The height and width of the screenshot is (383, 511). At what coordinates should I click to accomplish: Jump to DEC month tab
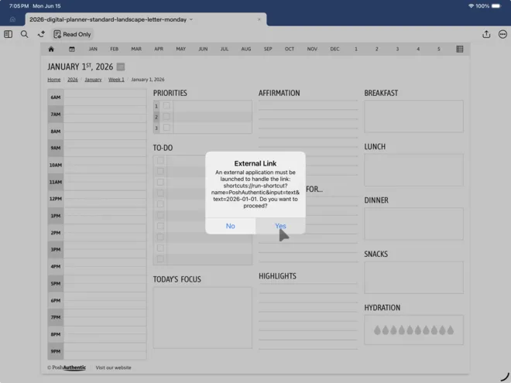[334, 50]
